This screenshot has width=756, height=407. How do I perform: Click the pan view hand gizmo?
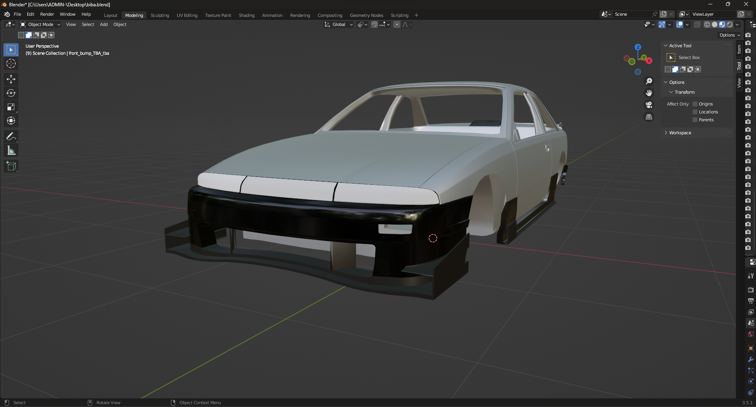[649, 93]
